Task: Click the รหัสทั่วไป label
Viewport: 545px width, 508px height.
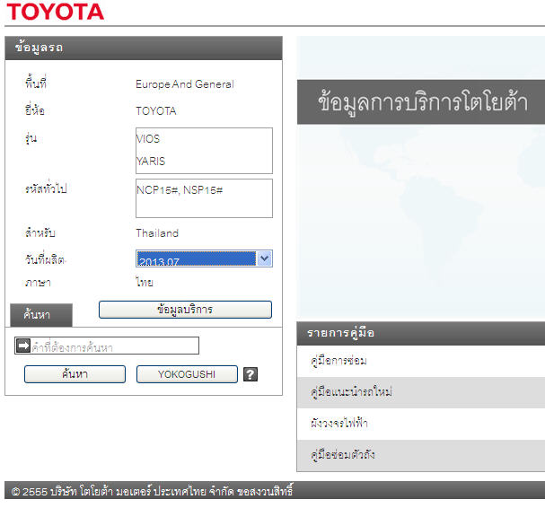Action: tap(46, 189)
